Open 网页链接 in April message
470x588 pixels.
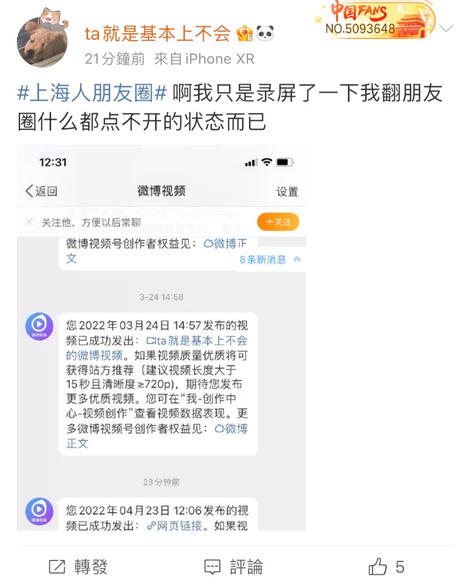tap(174, 526)
